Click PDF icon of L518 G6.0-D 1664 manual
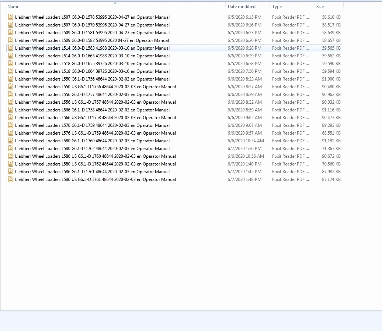The height and width of the screenshot is (331, 382). click(x=11, y=71)
